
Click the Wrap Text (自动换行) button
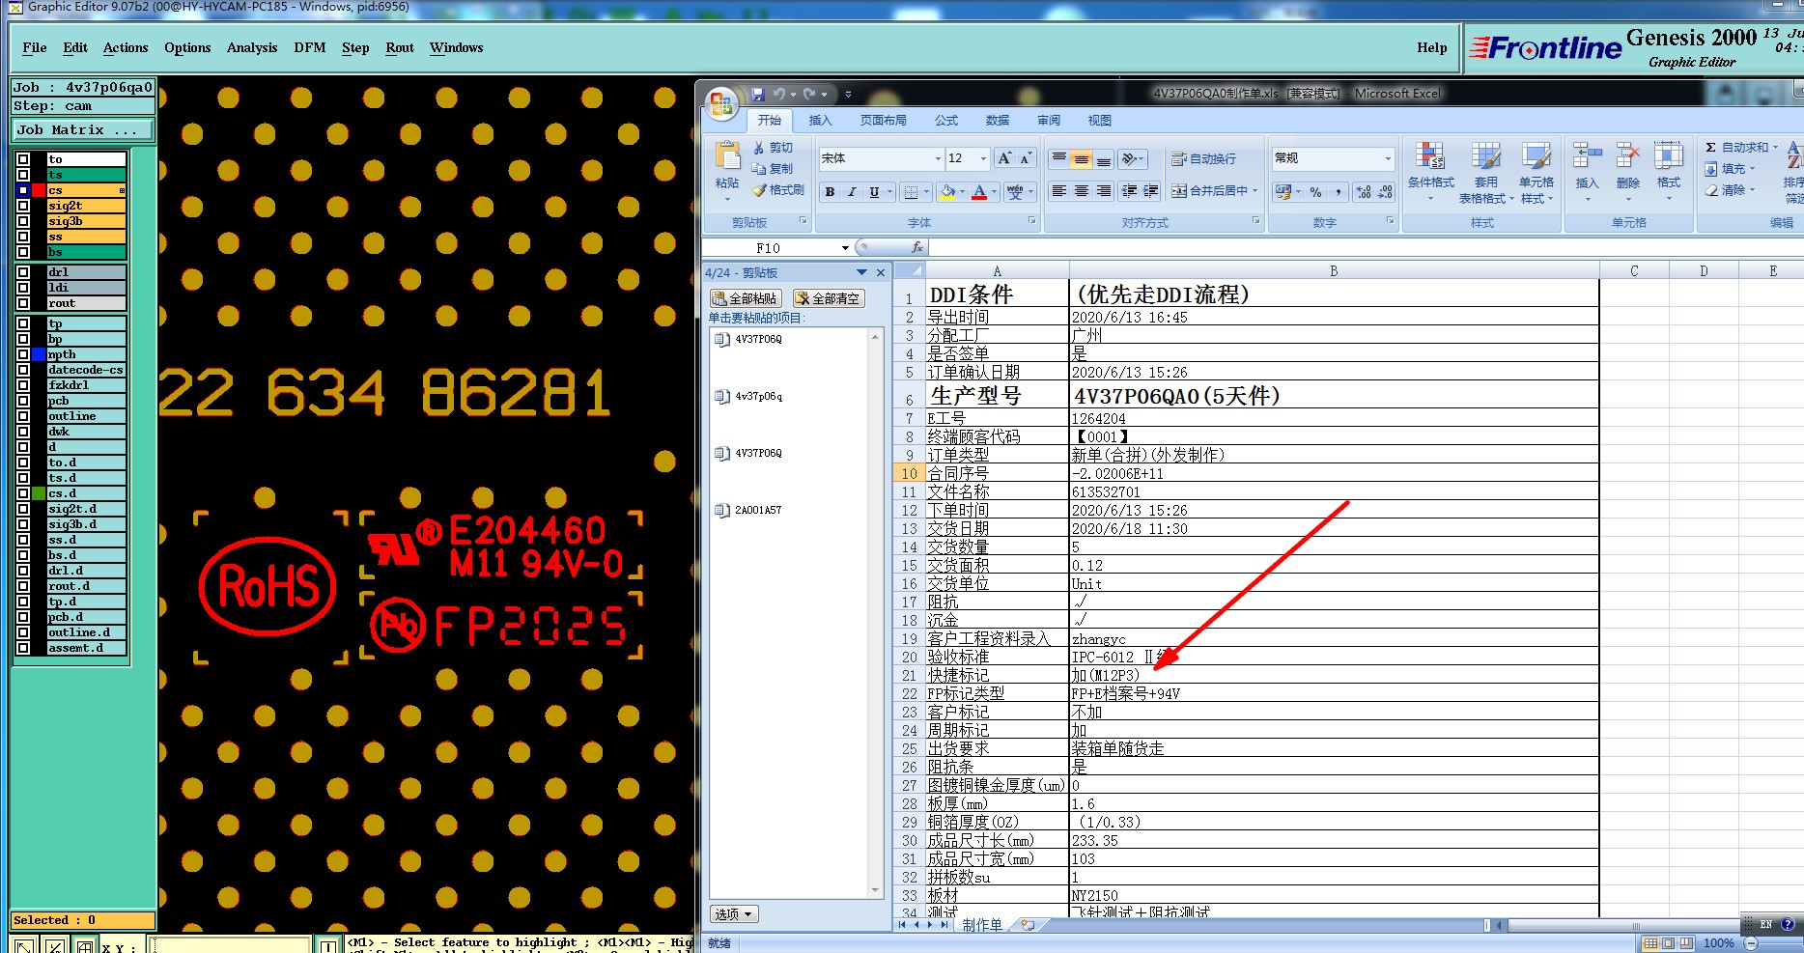[1203, 158]
